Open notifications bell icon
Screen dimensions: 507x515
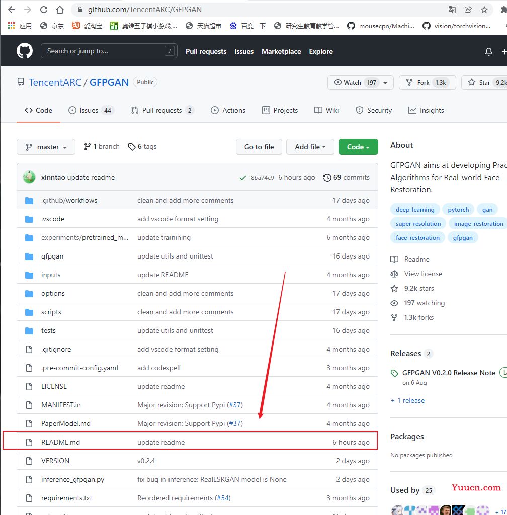tap(488, 52)
